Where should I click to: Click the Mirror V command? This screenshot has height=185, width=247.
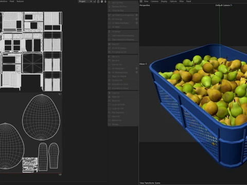123,61
